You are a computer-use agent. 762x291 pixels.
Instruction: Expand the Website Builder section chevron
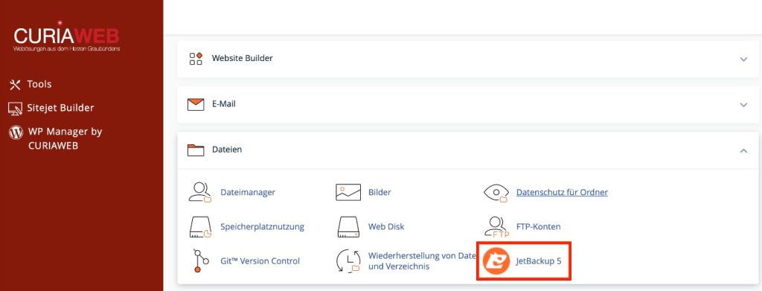click(743, 60)
